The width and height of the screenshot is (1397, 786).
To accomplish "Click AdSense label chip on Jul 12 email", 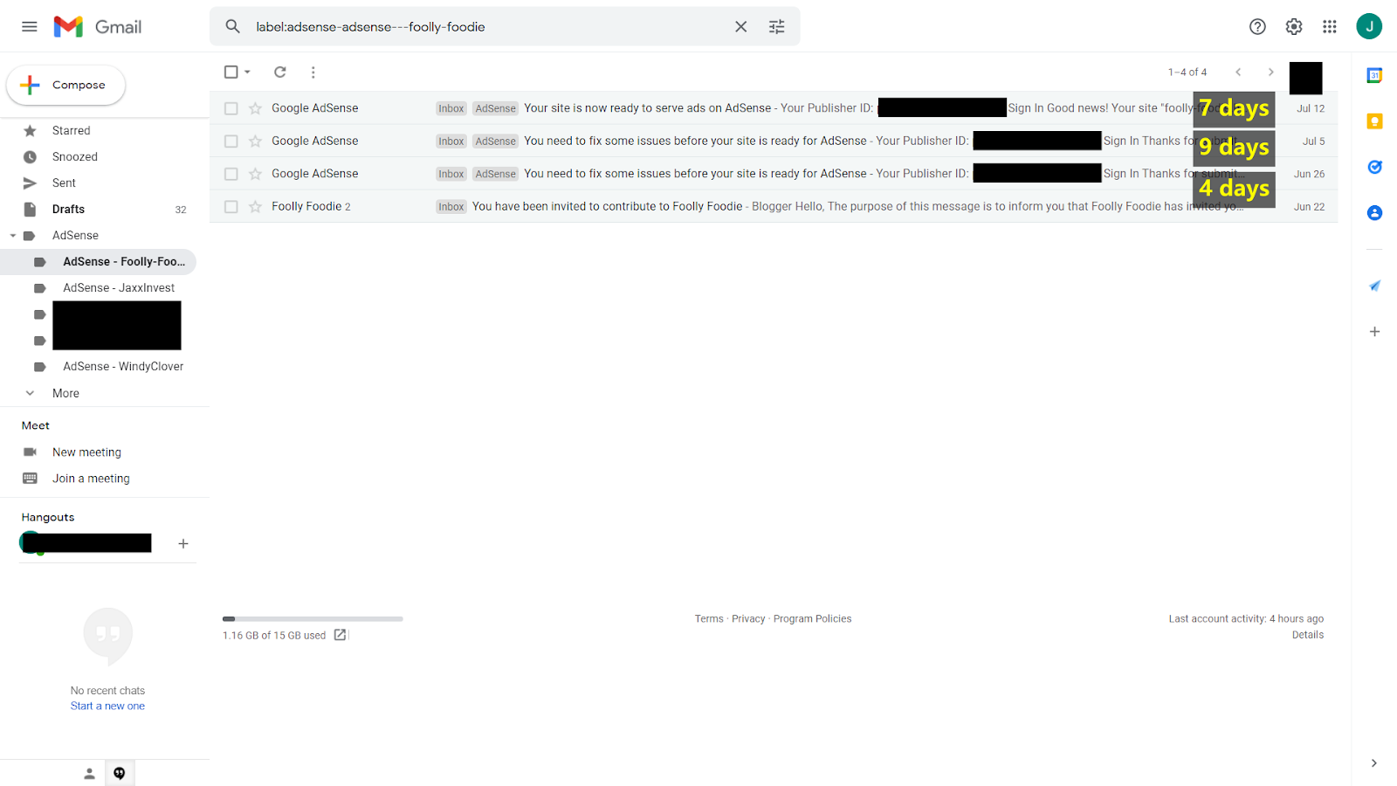I will (x=495, y=108).
